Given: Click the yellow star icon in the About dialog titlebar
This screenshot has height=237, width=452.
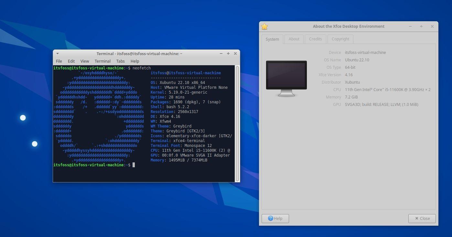Looking at the screenshot, I should (264, 26).
